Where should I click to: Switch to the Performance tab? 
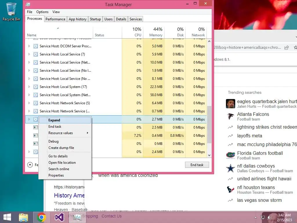(55, 19)
